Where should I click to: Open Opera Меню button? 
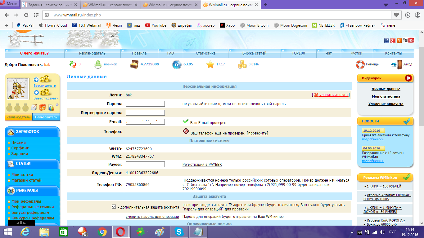pyautogui.click(x=9, y=4)
